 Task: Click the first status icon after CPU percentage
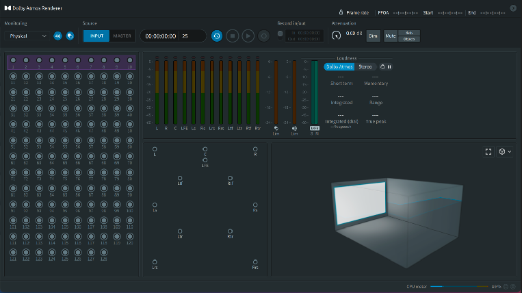[506, 286]
